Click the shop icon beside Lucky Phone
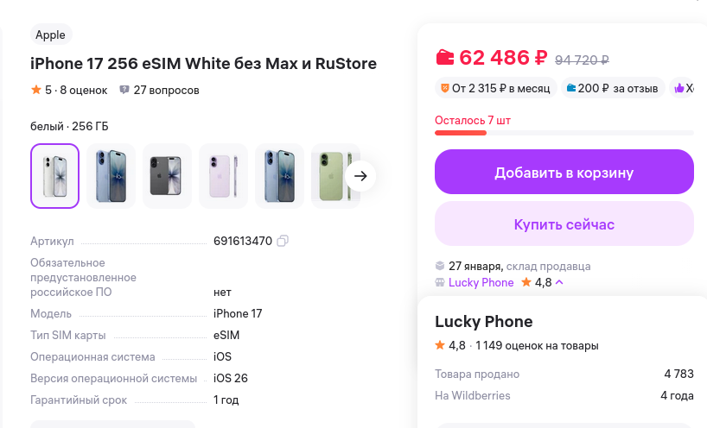The width and height of the screenshot is (707, 428). point(440,283)
